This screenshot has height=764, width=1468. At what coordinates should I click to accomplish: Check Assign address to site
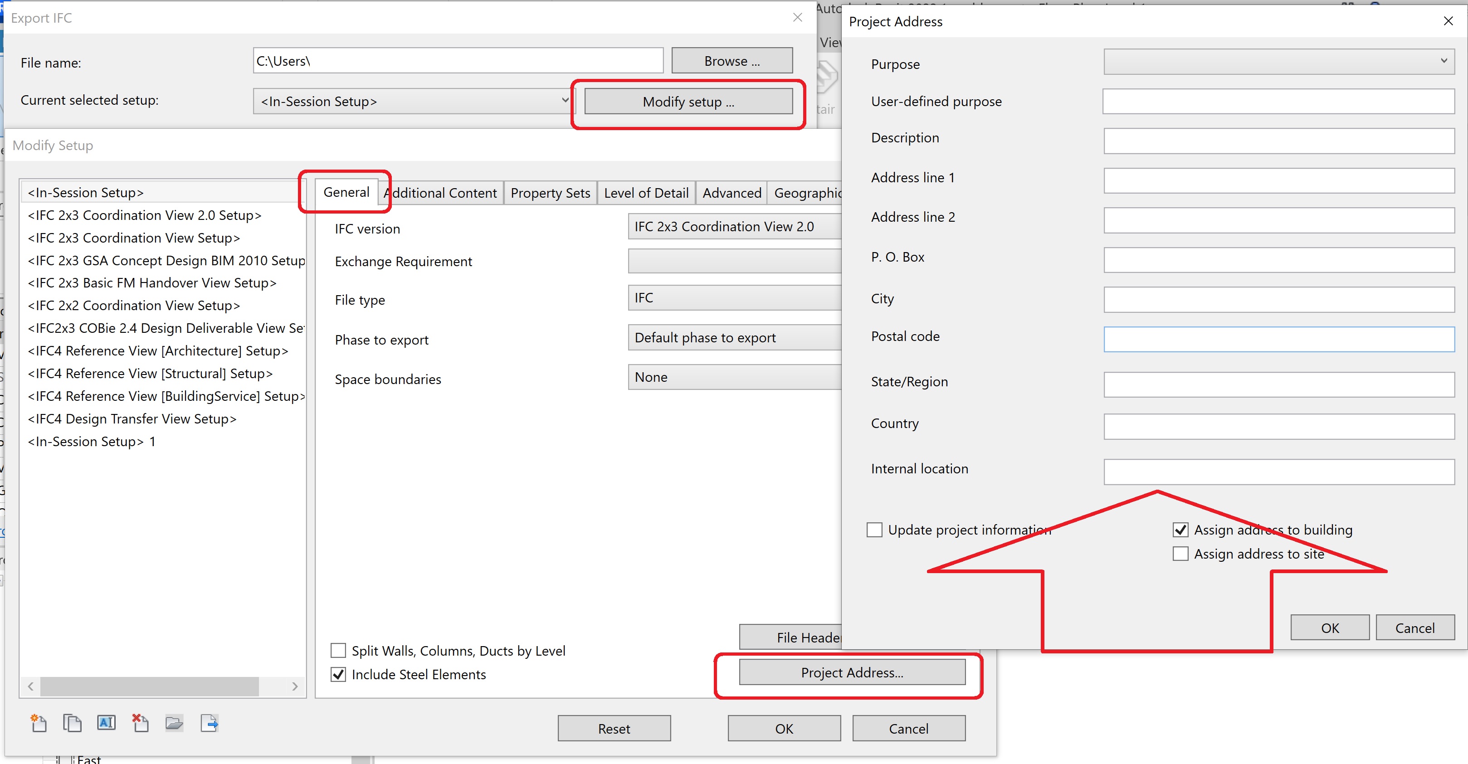[1180, 554]
